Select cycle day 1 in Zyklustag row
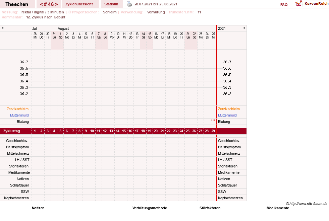 (x=35, y=131)
